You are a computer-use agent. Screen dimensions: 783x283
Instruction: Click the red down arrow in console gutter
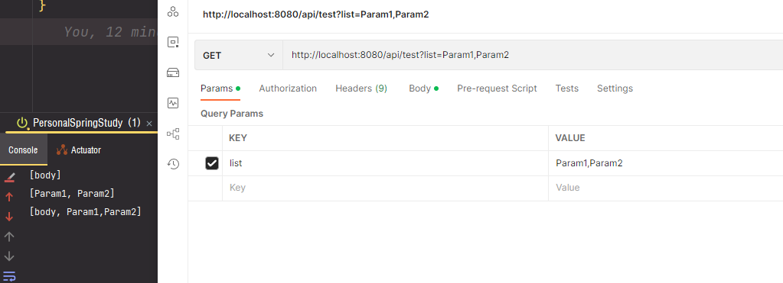[9, 217]
